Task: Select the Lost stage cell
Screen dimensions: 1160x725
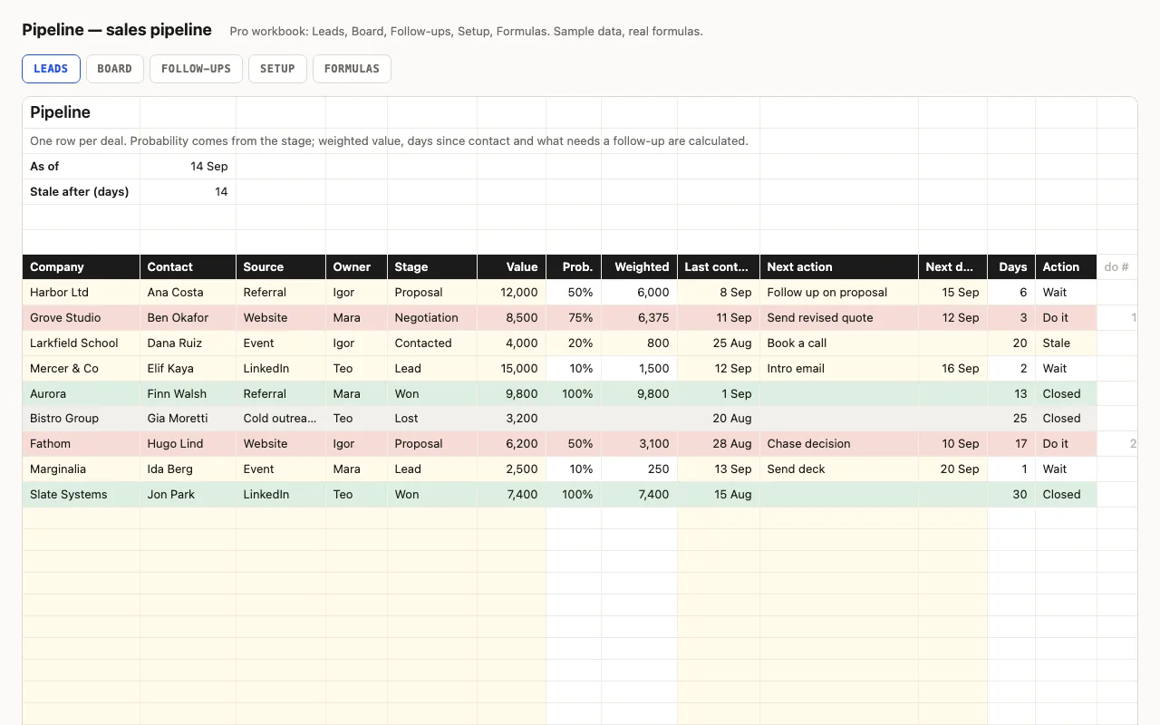Action: tap(432, 419)
